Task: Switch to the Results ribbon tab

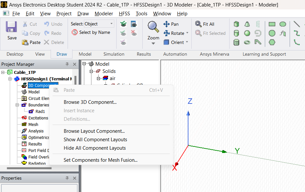Action: click(x=144, y=54)
